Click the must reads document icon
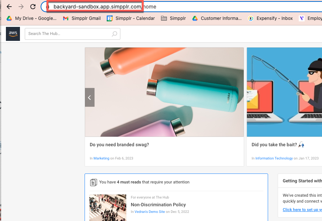The image size is (322, 221). tap(93, 182)
